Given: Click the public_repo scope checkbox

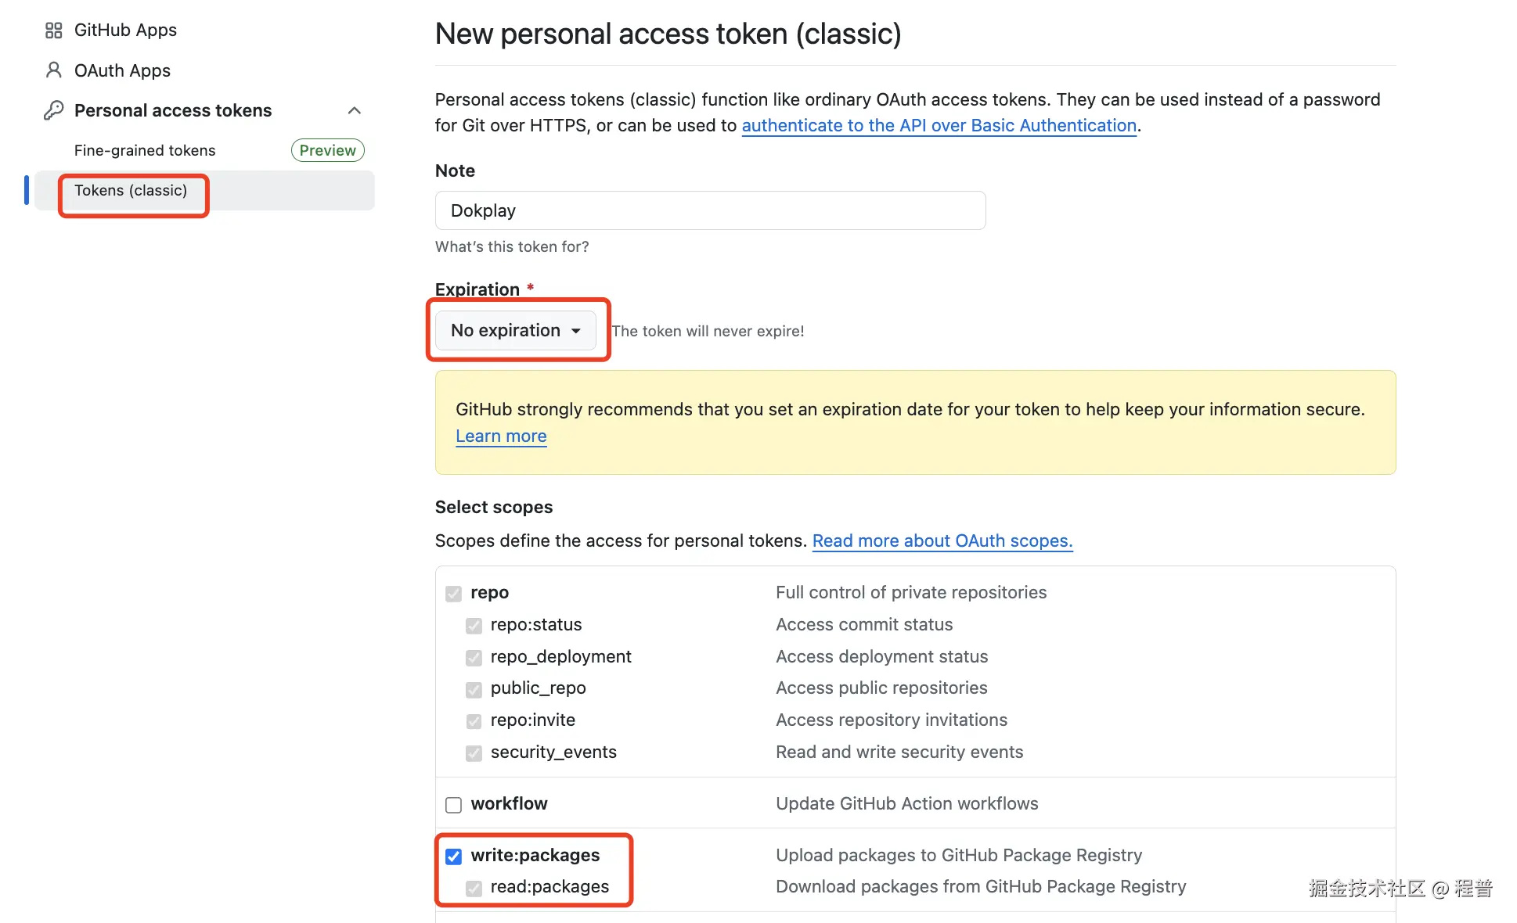Looking at the screenshot, I should (474, 689).
